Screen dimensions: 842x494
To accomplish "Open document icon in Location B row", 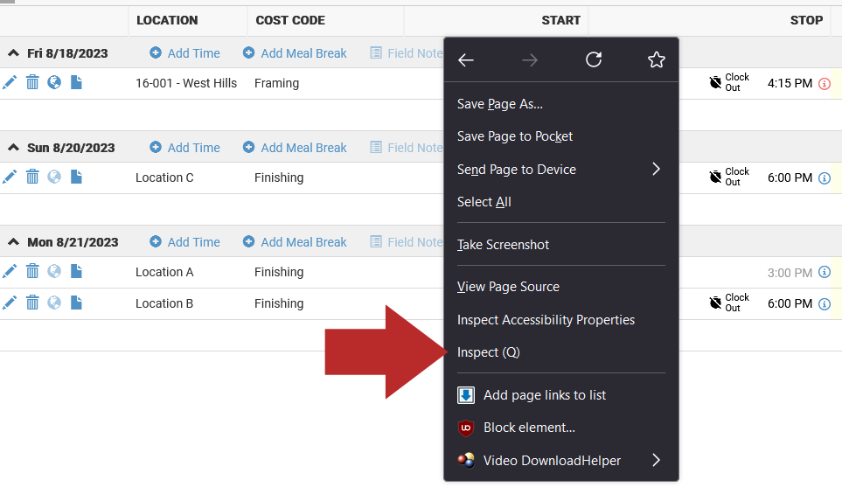I will 76,303.
